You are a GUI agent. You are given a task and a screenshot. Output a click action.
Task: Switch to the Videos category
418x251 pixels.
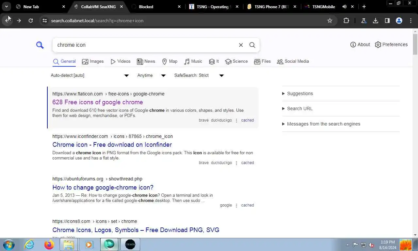pyautogui.click(x=120, y=61)
